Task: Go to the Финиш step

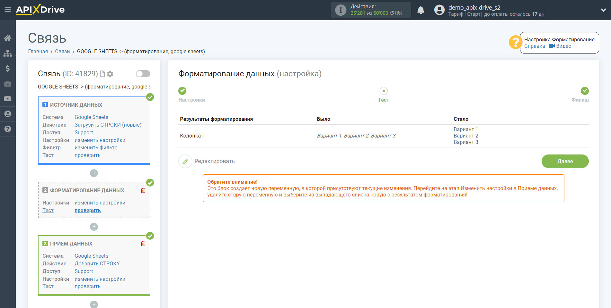Action: click(x=580, y=100)
